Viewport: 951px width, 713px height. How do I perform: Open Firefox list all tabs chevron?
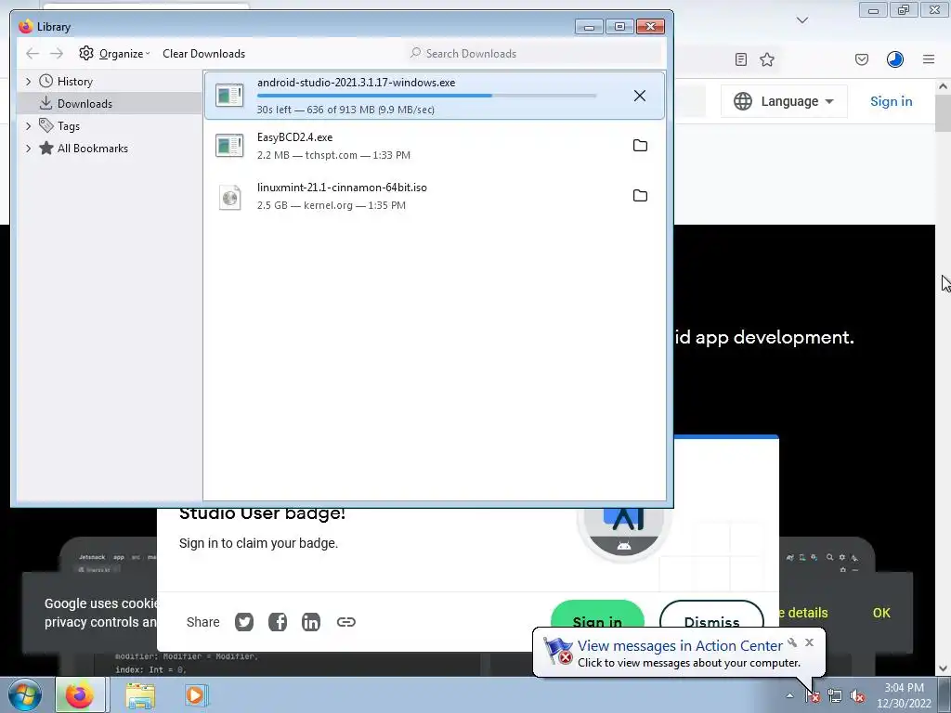tap(802, 20)
